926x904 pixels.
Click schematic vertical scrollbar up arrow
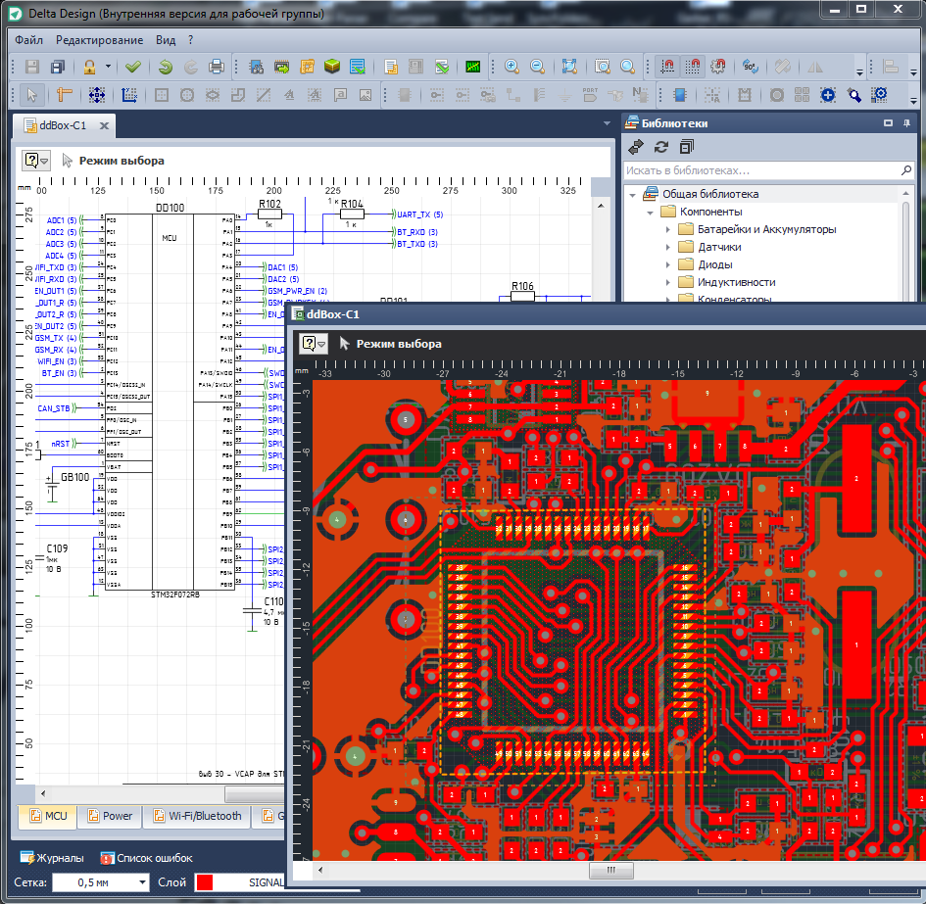point(601,206)
